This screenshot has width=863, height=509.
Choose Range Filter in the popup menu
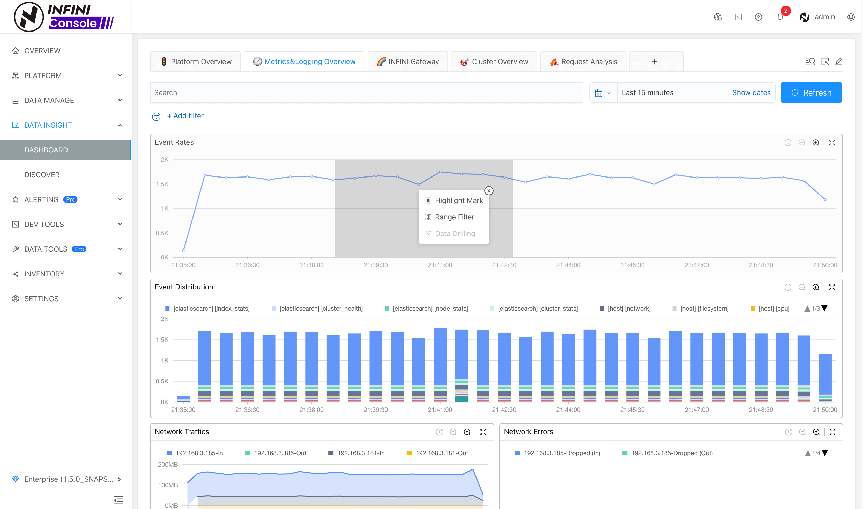point(454,217)
